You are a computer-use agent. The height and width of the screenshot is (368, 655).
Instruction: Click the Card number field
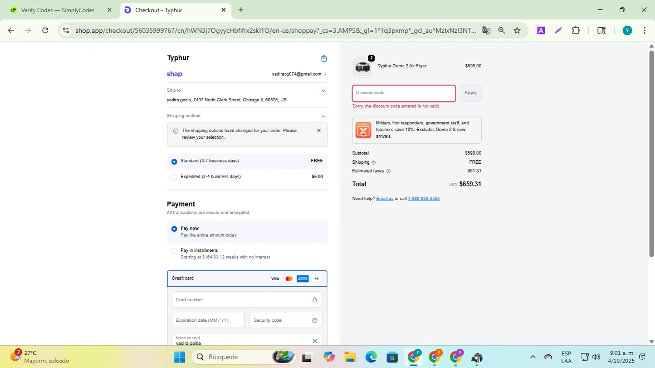247,299
